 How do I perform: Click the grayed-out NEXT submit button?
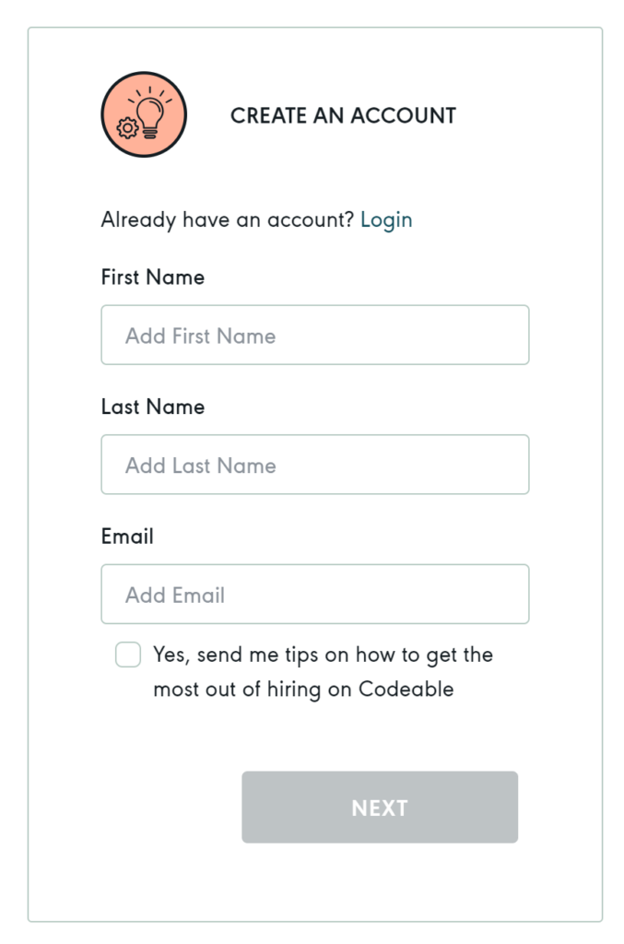[379, 807]
